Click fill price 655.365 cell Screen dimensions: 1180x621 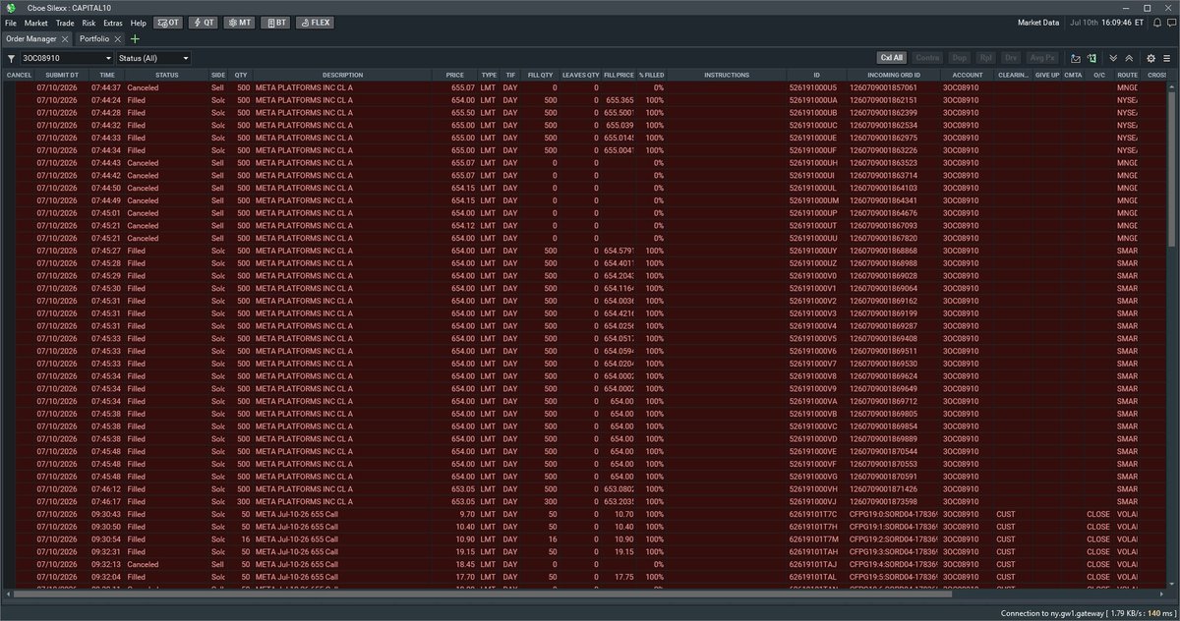click(x=619, y=100)
